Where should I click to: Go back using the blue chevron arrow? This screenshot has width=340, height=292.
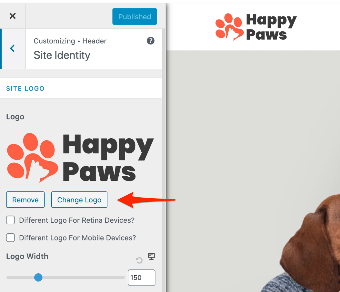12,48
